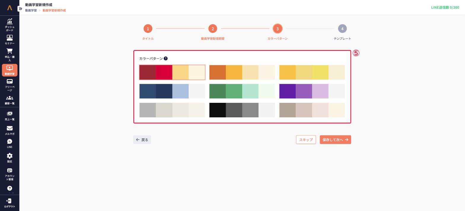
Task: Go to セミナー in the sidebar
Action: click(x=9, y=40)
